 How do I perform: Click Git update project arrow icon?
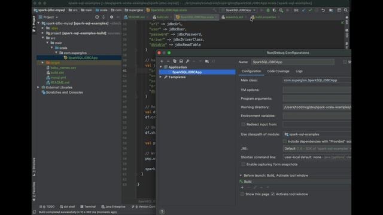coord(303,10)
